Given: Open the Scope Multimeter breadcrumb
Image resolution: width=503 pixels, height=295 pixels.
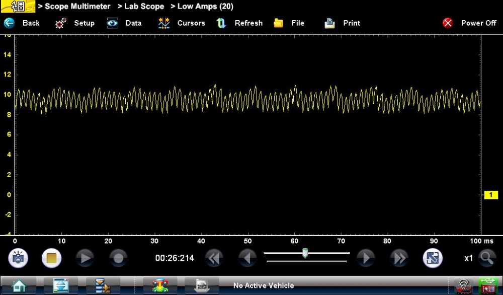Looking at the screenshot, I should 75,6.
